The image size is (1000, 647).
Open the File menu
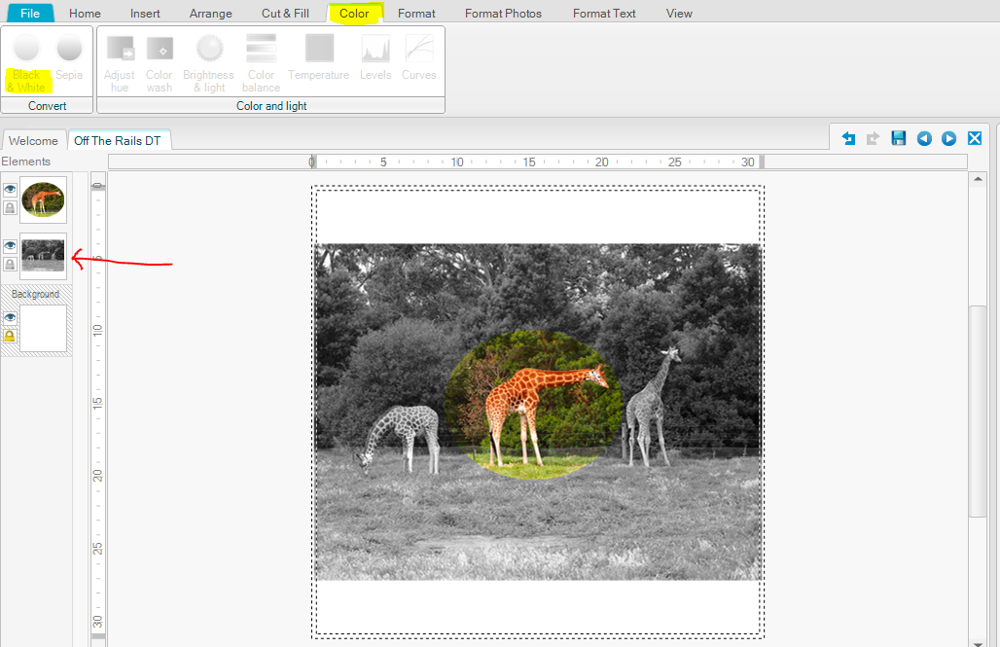30,13
